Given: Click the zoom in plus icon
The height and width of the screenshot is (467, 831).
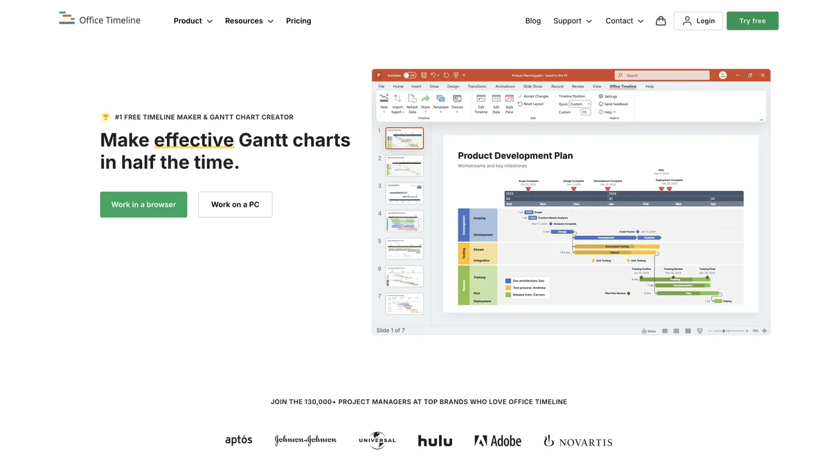Looking at the screenshot, I should (747, 331).
